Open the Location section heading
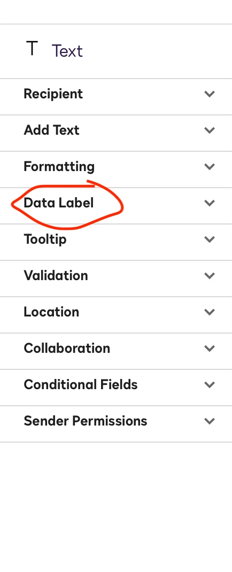 [51, 312]
